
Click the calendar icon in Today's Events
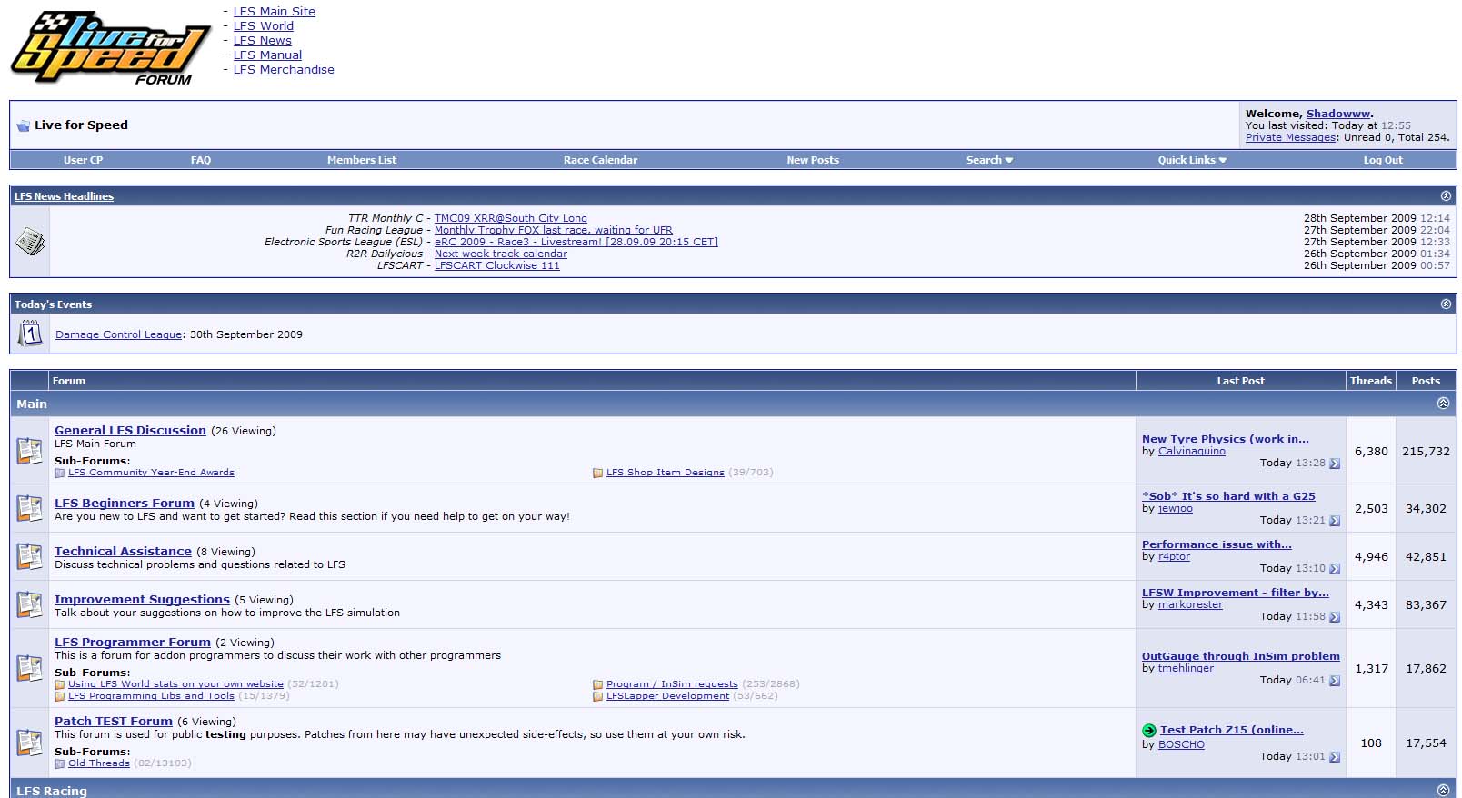tap(30, 334)
